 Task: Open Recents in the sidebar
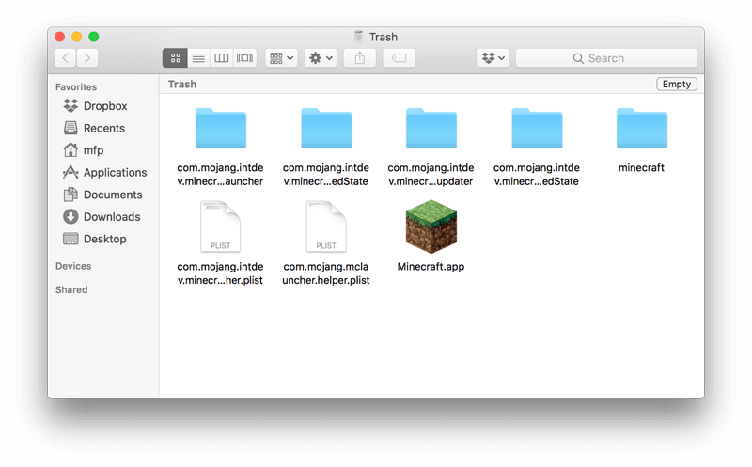click(x=103, y=128)
